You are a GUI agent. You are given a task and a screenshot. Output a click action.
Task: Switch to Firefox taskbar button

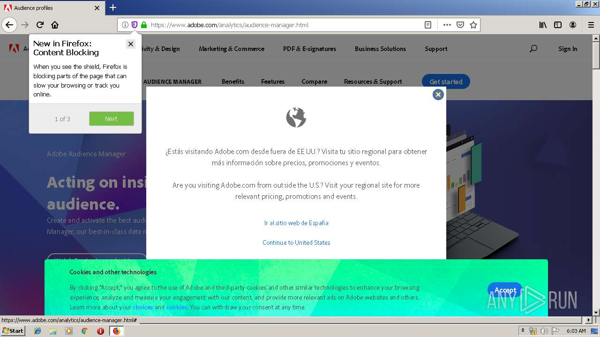tap(117, 331)
